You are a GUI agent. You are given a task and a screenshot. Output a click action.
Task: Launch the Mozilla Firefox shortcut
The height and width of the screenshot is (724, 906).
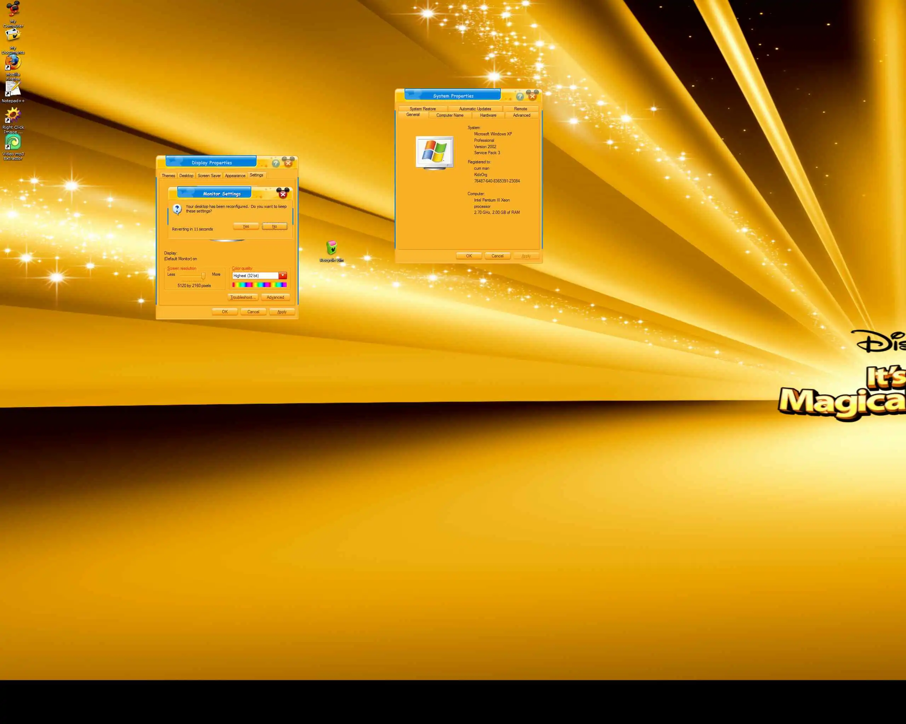13,63
